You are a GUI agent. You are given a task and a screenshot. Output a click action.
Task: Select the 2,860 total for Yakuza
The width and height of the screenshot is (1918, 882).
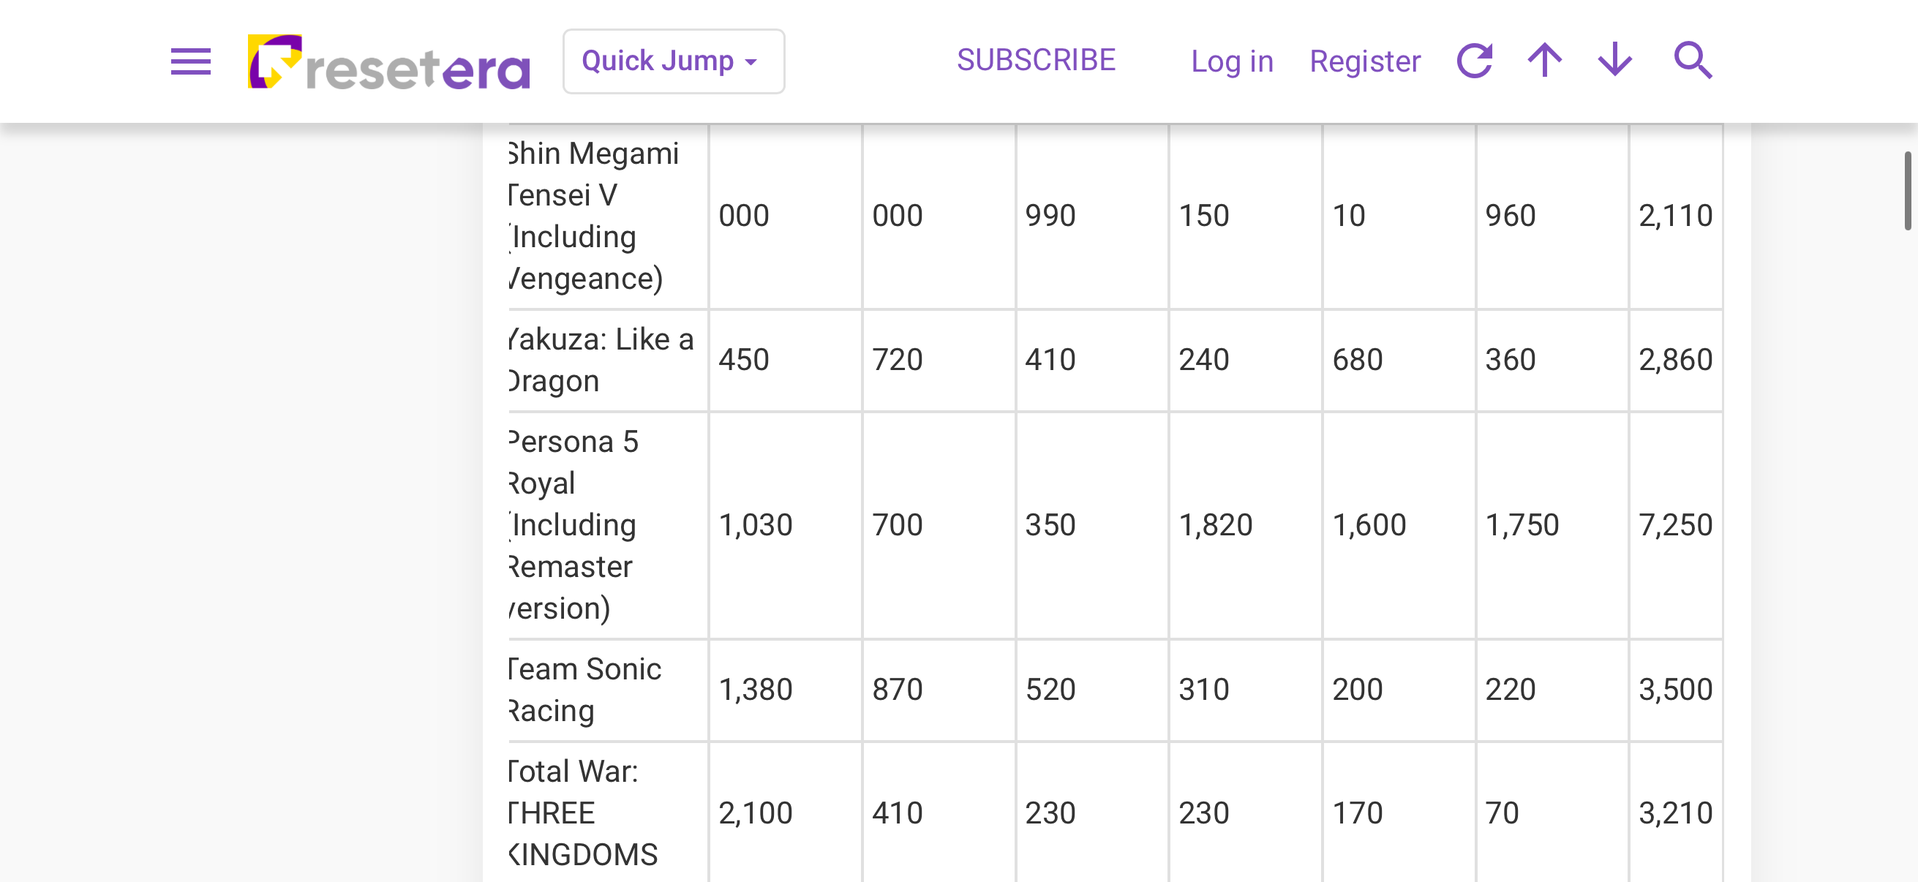[x=1675, y=361]
